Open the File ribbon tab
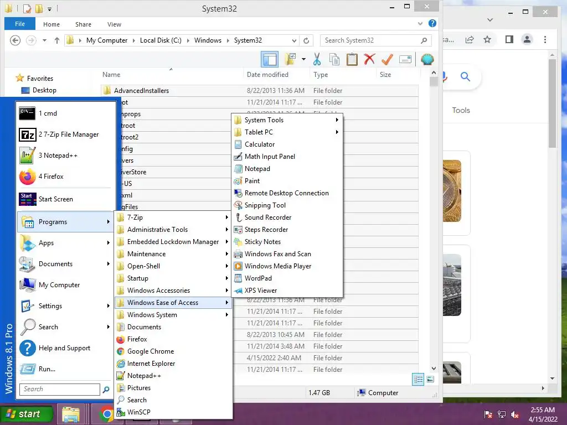The height and width of the screenshot is (425, 567). click(20, 24)
